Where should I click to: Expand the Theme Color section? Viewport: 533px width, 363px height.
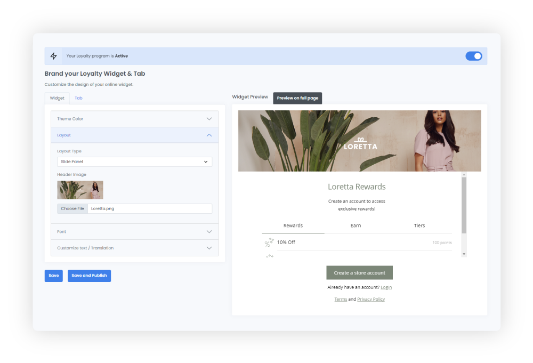point(135,119)
